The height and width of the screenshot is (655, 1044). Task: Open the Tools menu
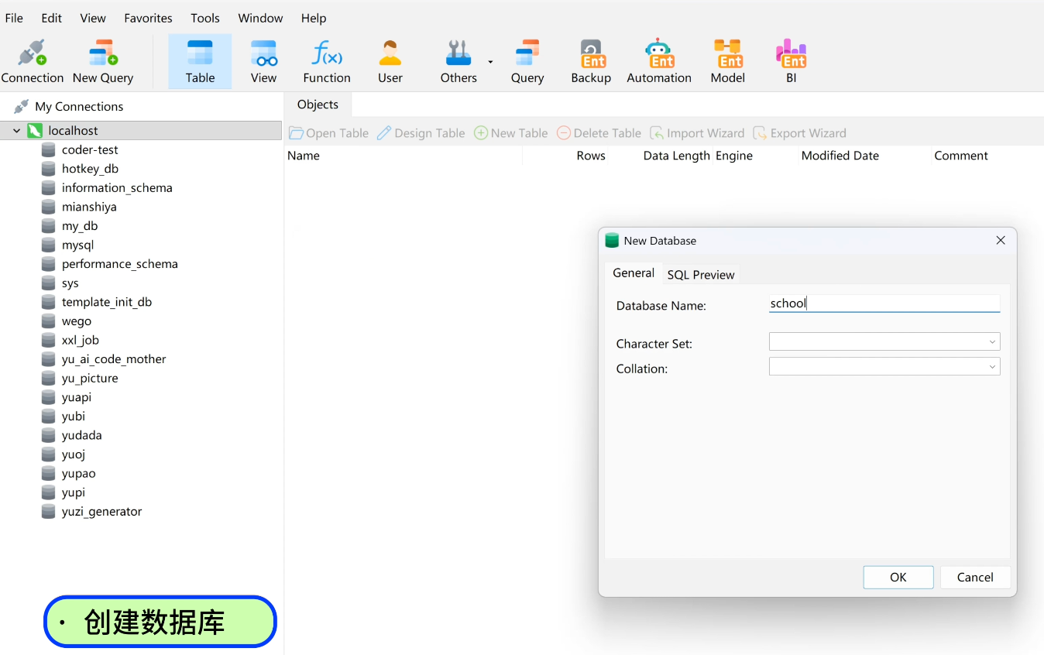[205, 18]
